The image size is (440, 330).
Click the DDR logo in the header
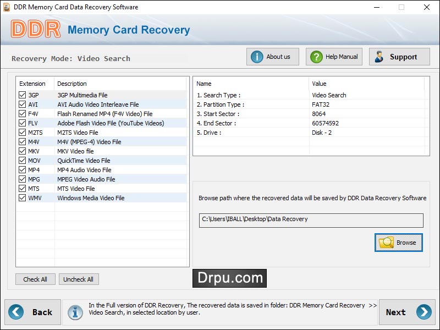[x=36, y=27]
